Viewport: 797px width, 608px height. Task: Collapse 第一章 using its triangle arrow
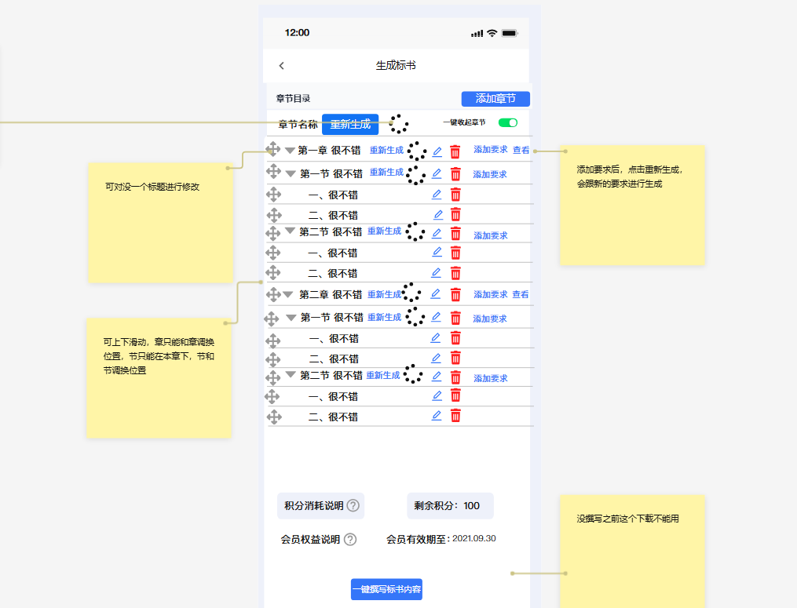pos(290,151)
